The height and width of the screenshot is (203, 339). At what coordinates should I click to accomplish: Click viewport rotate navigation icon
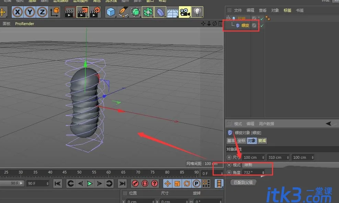pyautogui.click(x=215, y=23)
